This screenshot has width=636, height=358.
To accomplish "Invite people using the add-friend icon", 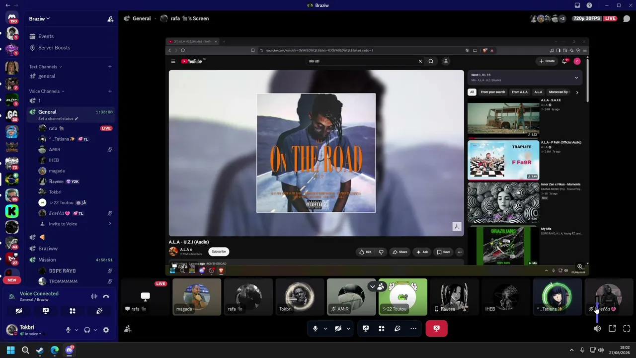I will 128,329.
